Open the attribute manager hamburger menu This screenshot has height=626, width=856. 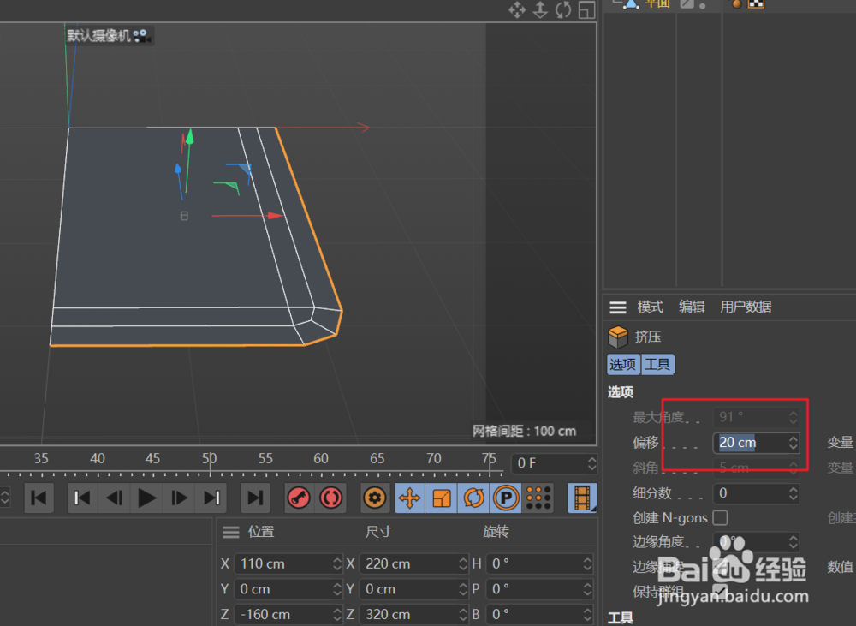[x=617, y=307]
